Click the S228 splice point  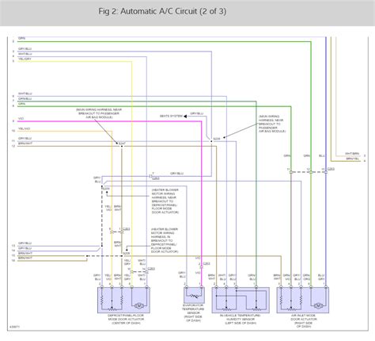tap(211, 141)
